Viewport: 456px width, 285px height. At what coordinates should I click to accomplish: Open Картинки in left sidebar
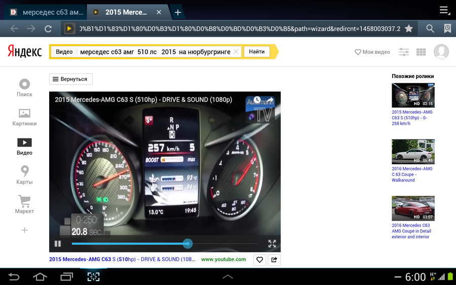24,117
